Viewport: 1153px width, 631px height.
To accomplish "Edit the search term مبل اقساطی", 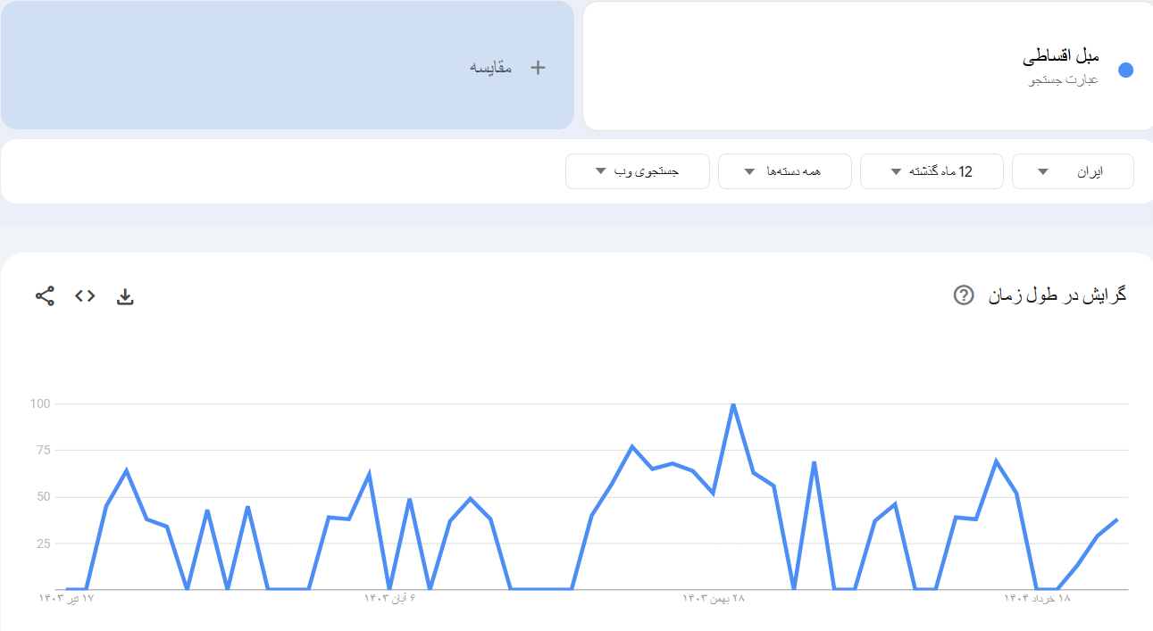I will (x=1060, y=57).
